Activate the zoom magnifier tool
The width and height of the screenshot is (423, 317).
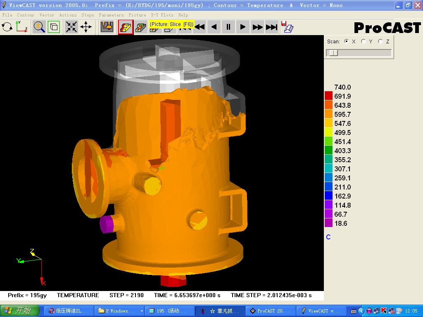point(39,27)
